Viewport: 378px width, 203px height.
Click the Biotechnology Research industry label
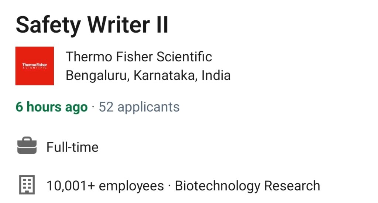point(248,186)
